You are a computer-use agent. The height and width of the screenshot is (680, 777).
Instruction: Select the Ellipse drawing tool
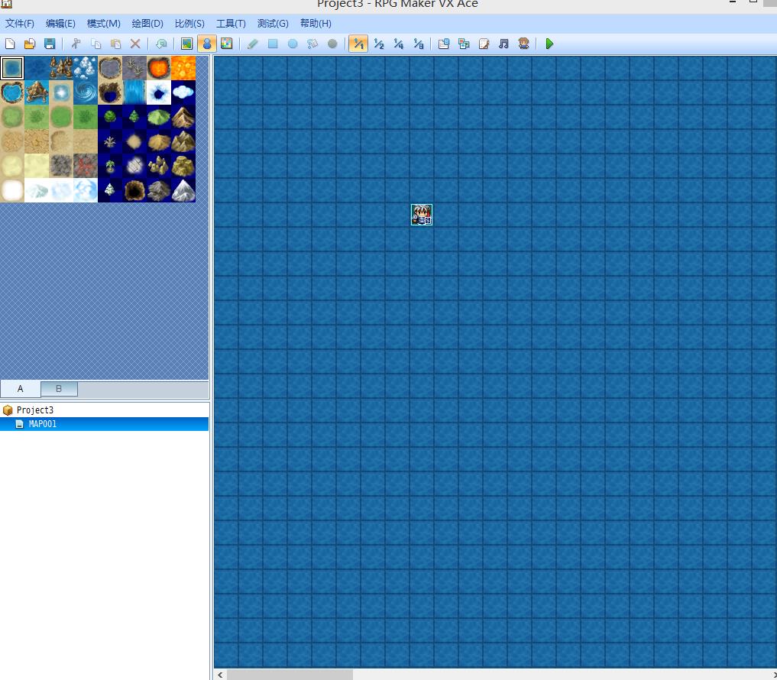(293, 44)
